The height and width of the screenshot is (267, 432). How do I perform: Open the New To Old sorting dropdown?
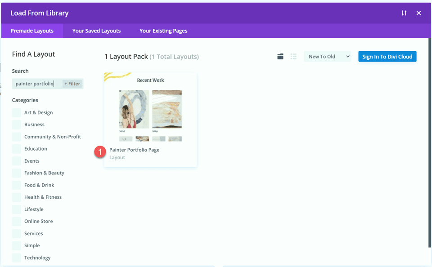click(x=327, y=56)
